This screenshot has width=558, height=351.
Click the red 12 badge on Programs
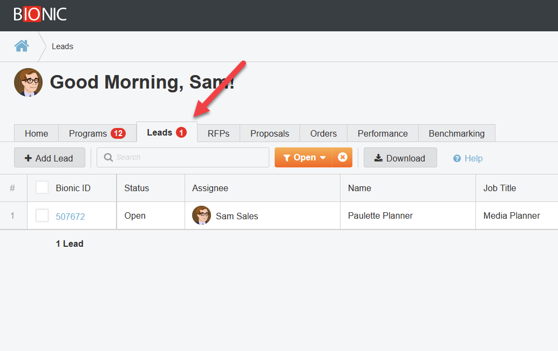(x=118, y=133)
